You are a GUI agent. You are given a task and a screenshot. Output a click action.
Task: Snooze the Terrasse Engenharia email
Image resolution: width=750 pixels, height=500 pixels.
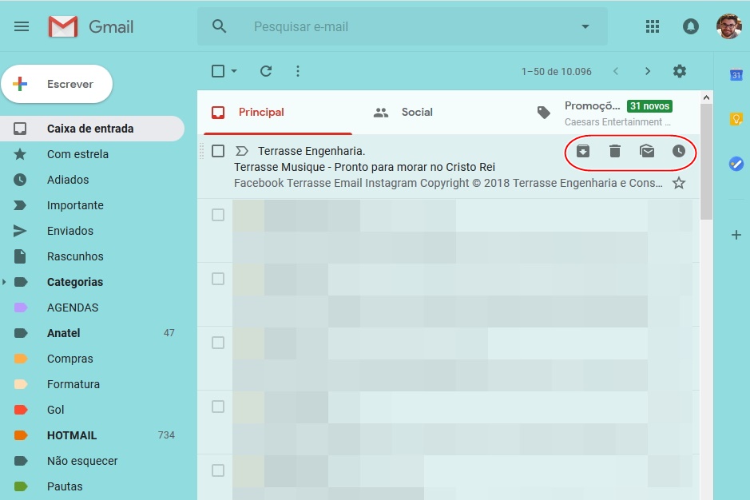(678, 151)
